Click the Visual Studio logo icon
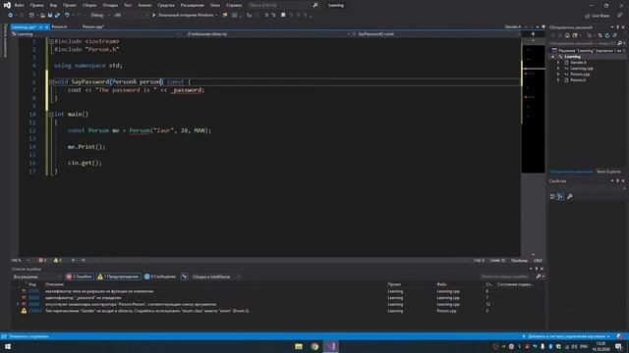Image resolution: width=629 pixels, height=353 pixels. (7, 5)
